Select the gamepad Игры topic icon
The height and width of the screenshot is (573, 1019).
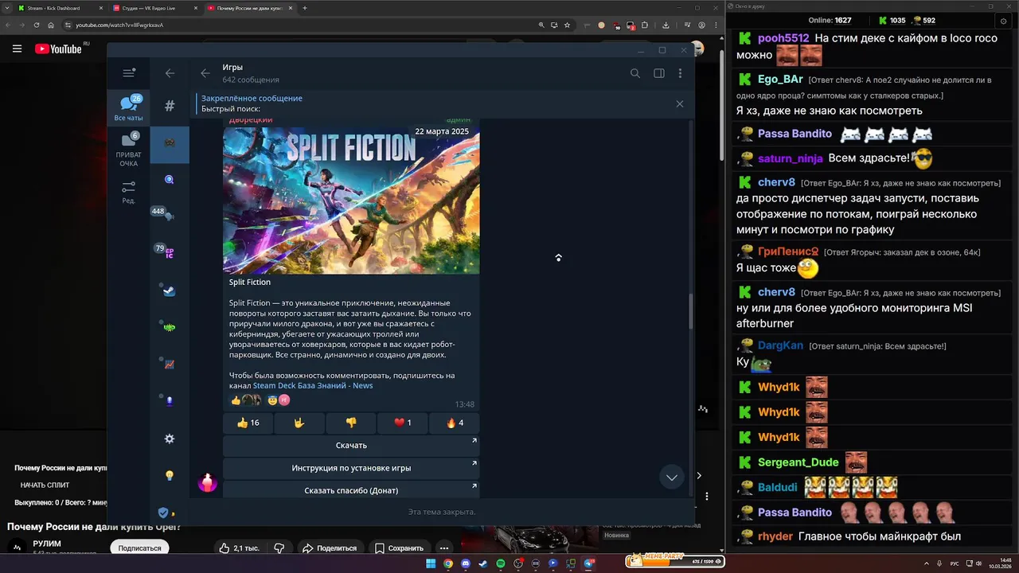pyautogui.click(x=170, y=143)
